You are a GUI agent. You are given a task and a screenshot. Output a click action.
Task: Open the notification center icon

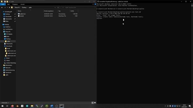pyautogui.click(x=190, y=106)
